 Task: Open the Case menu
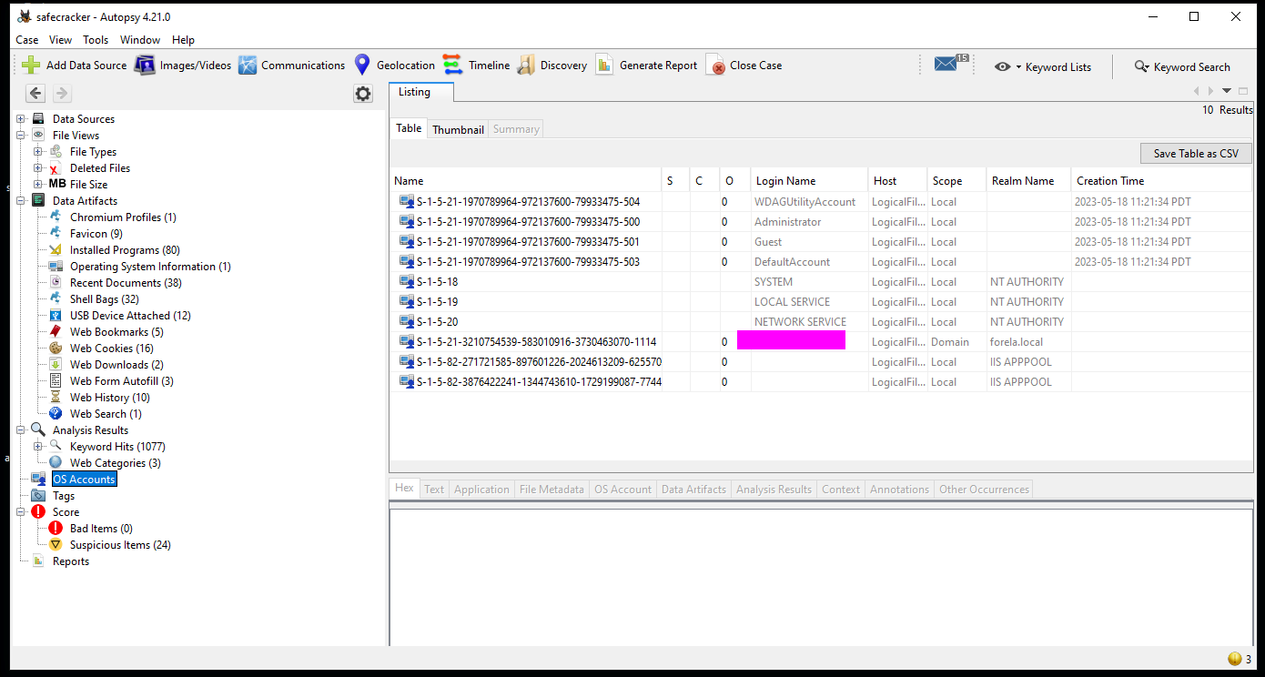(27, 40)
